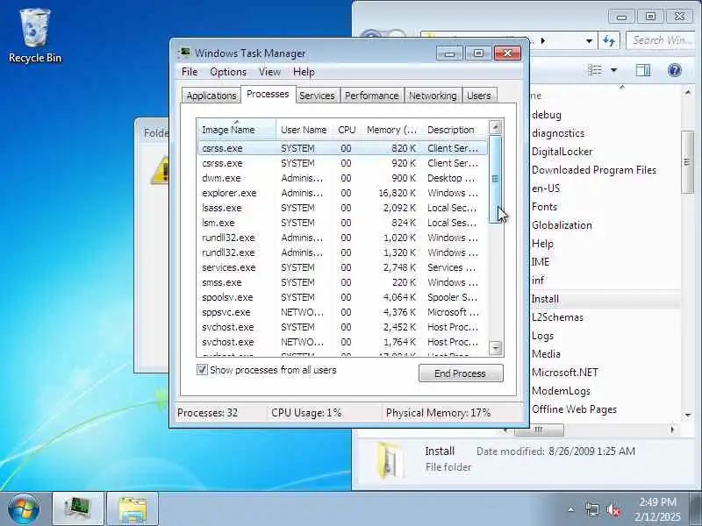Click Task Manager title bar icon
The width and height of the screenshot is (702, 526).
coord(183,53)
